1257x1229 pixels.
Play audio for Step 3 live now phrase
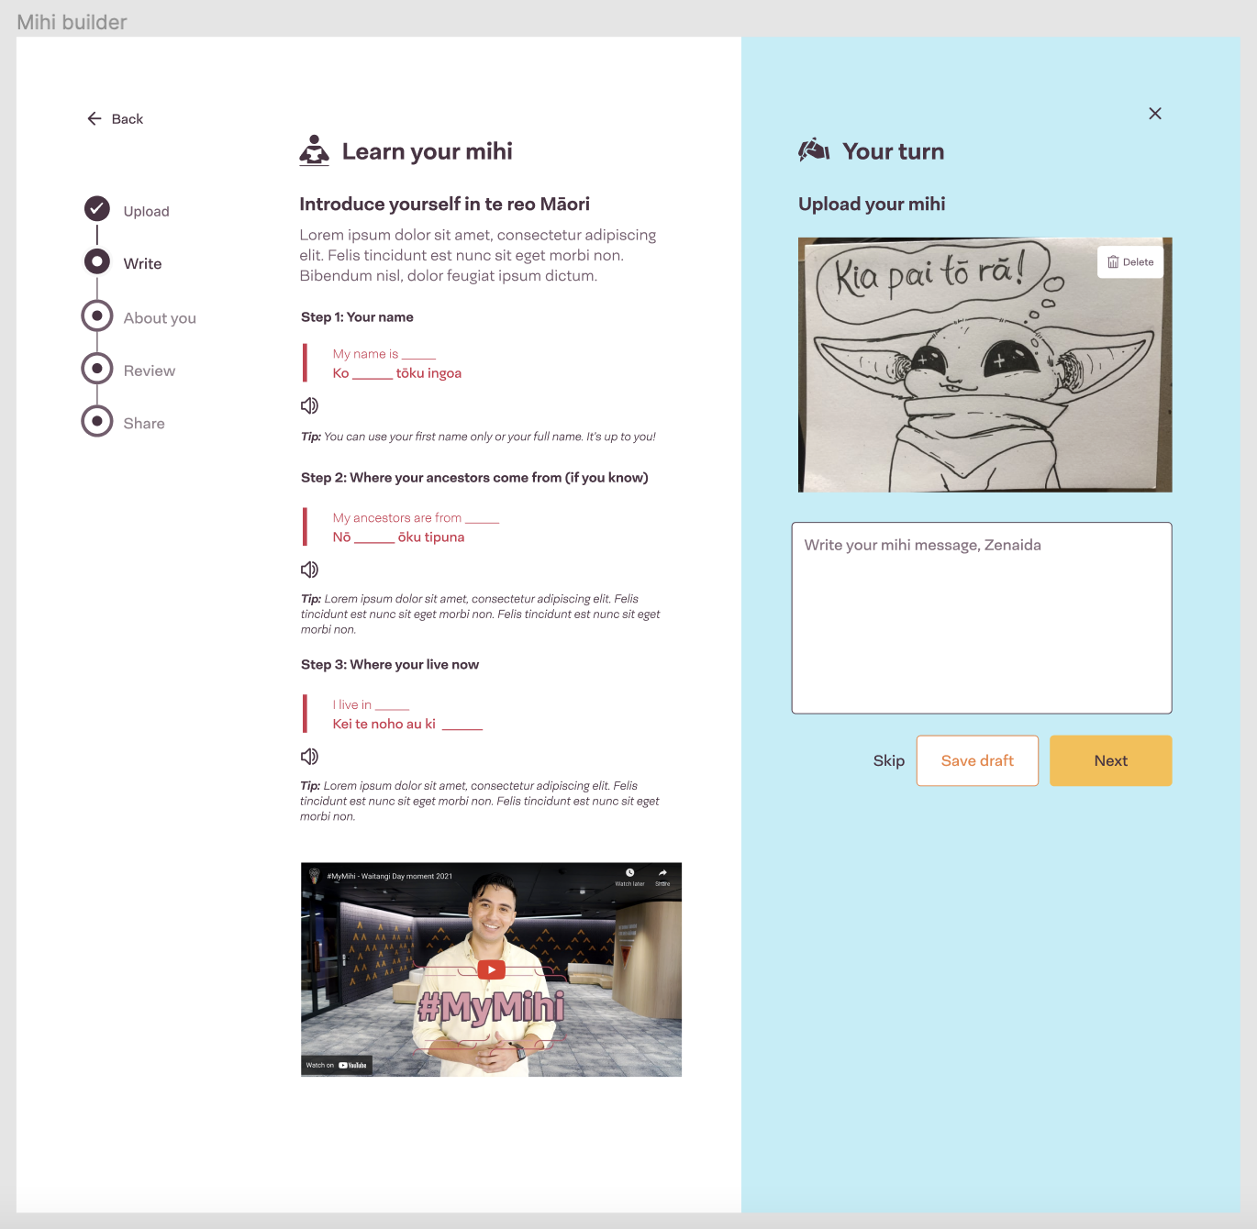(309, 757)
